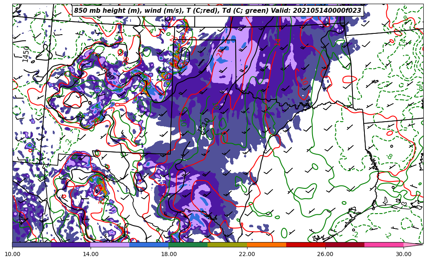This screenshot has height=261, width=427.
Task: Select the 10–12 slate-blue colorbar segment
Action: click(32, 245)
